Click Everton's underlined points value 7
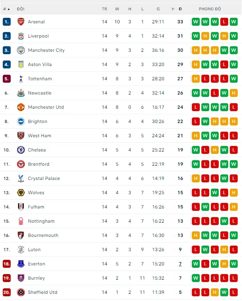 tap(180, 264)
